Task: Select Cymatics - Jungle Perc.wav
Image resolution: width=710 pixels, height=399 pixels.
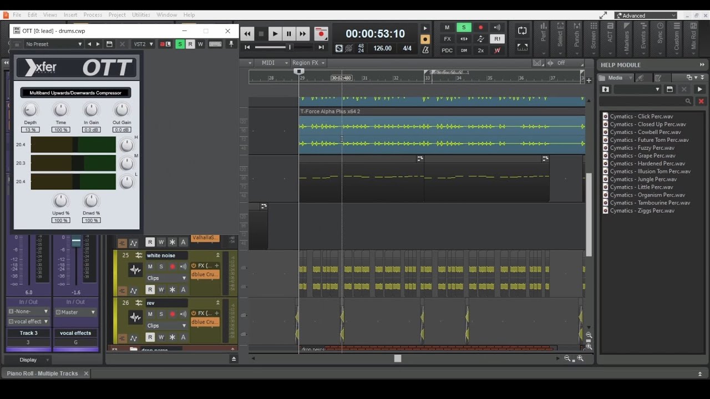Action: pos(643,179)
